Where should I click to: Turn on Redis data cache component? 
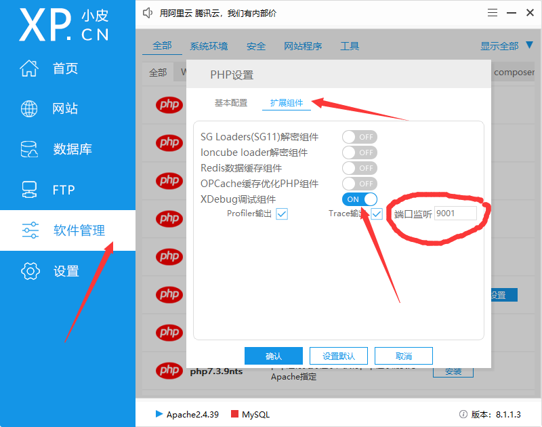click(360, 168)
